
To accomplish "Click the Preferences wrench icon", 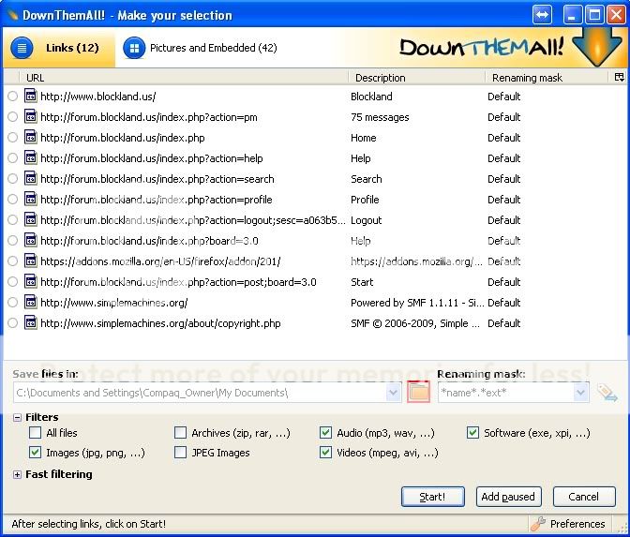I will tap(538, 523).
